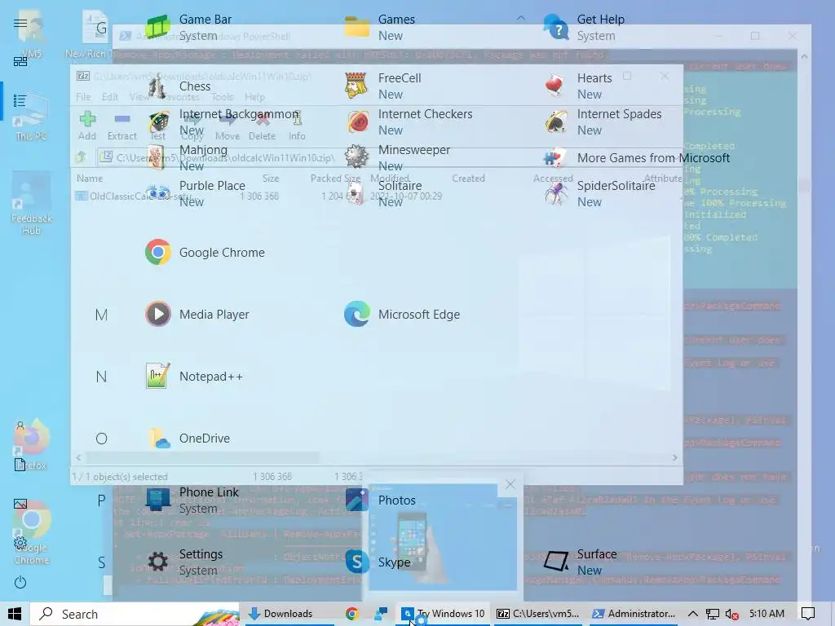This screenshot has width=835, height=626.
Task: Open the Help menu in 7-Zip
Action: point(254,96)
